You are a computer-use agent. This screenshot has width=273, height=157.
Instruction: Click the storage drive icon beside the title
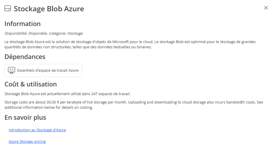point(8,9)
